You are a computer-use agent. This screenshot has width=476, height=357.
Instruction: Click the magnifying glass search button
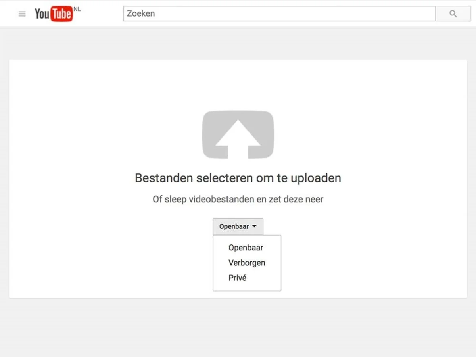[453, 14]
